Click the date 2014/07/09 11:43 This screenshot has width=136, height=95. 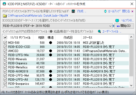coord(68,51)
